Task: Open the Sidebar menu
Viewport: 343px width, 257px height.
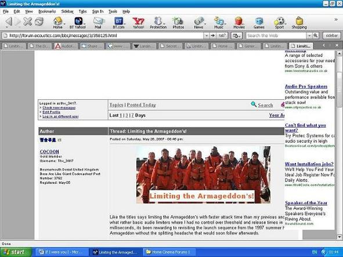Action: (67, 12)
